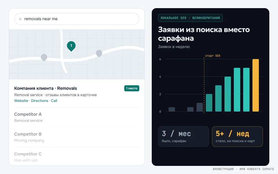Image resolution: width=278 pixels, height=174 pixels.
Task: Select the green map pin numbered 1
Action: (71, 46)
